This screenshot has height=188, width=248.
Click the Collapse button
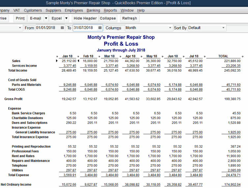coord(108,18)
